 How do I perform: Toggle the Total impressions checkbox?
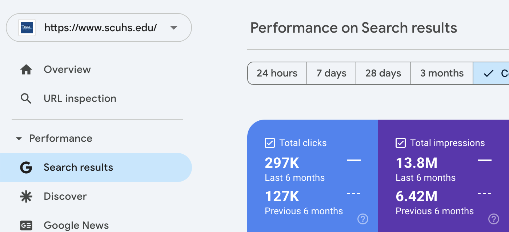401,143
